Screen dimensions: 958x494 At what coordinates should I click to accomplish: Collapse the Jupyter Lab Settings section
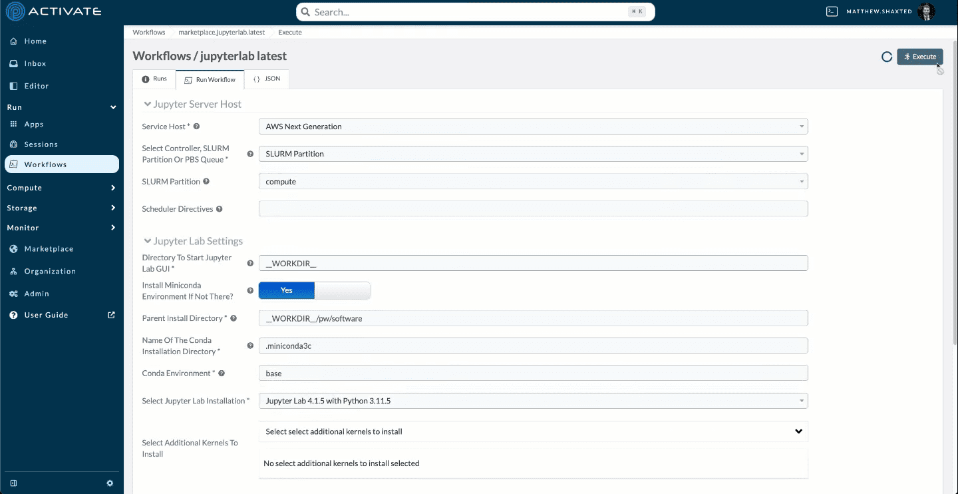click(x=148, y=242)
